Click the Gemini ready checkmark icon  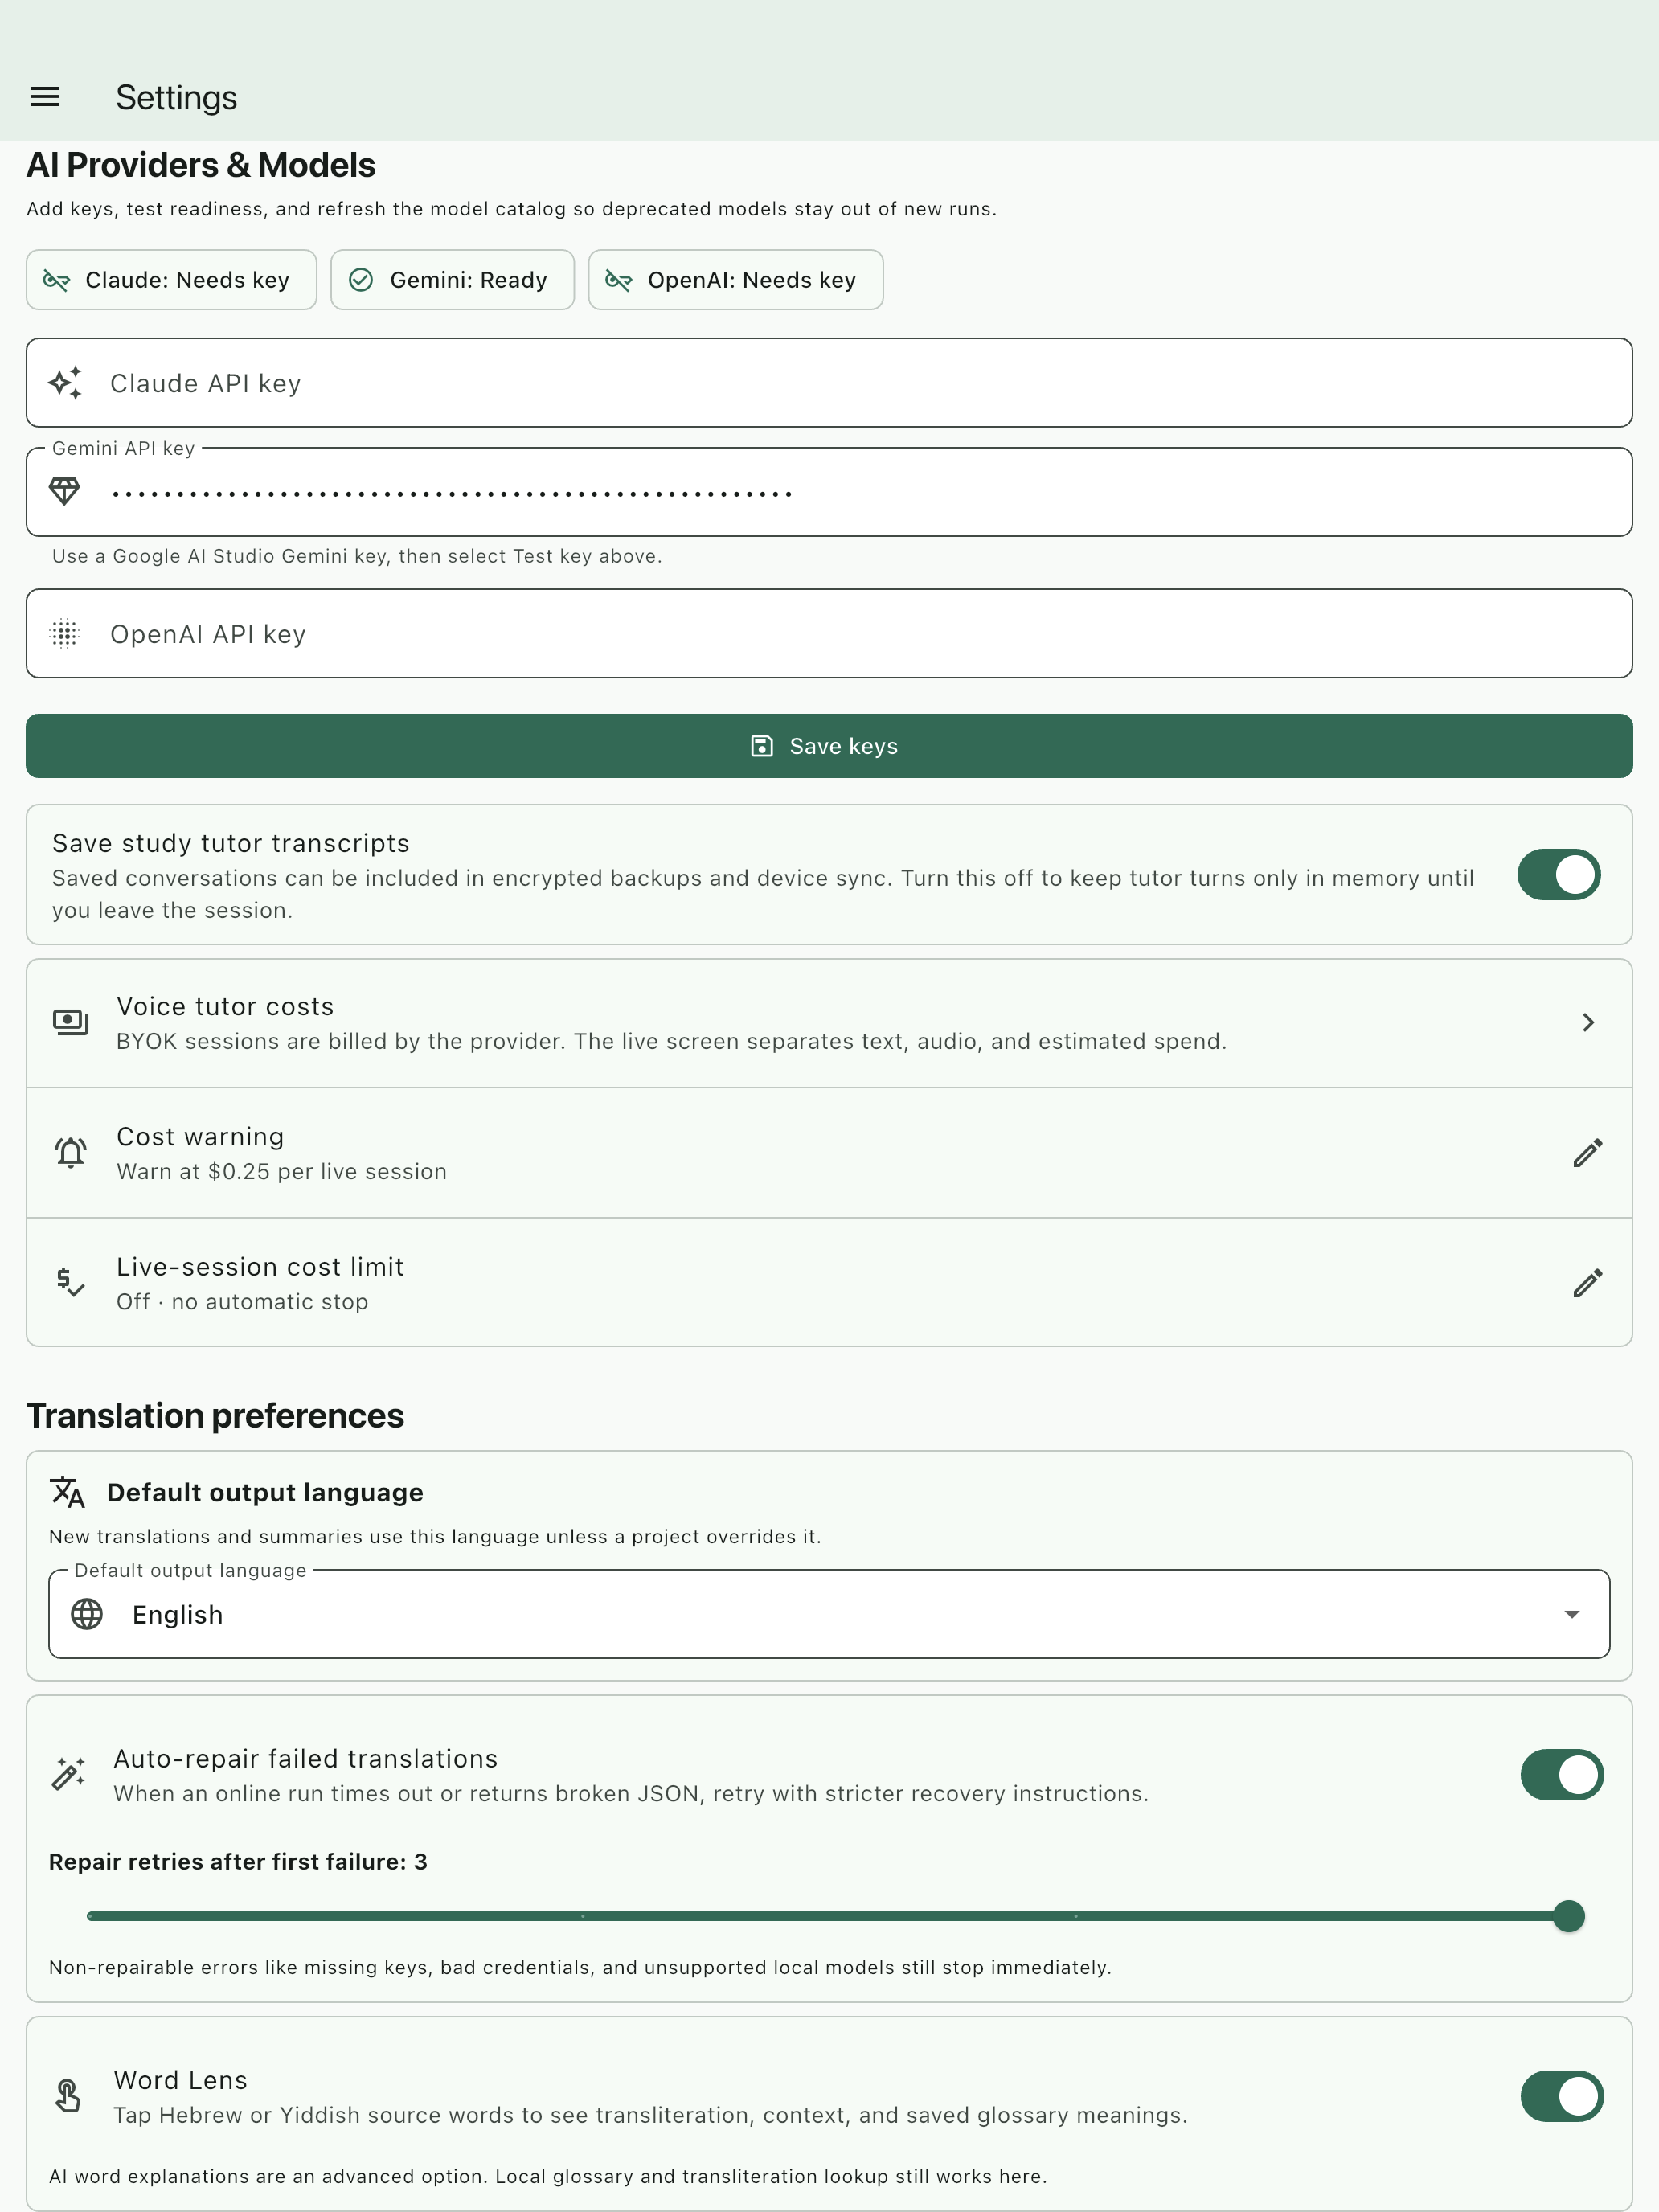click(361, 280)
